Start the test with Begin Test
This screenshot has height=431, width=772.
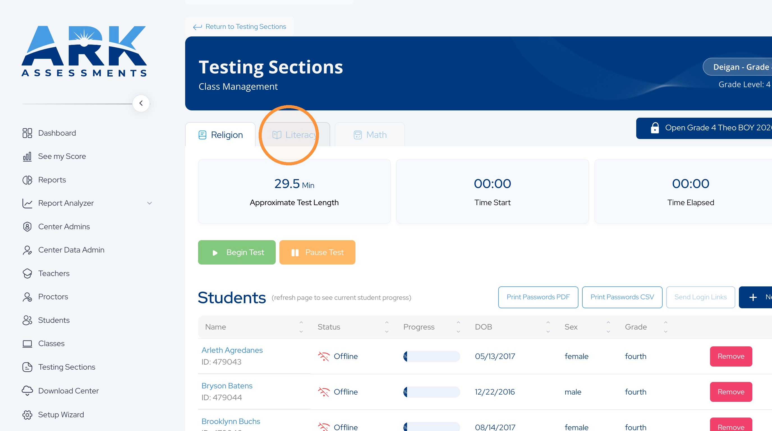click(237, 252)
